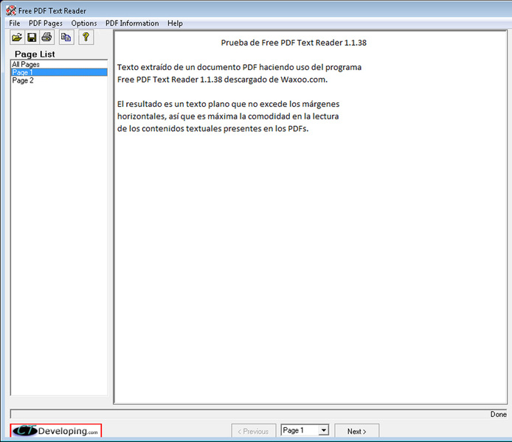512x442 pixels.
Task: Click the Previous page button
Action: pyautogui.click(x=254, y=431)
